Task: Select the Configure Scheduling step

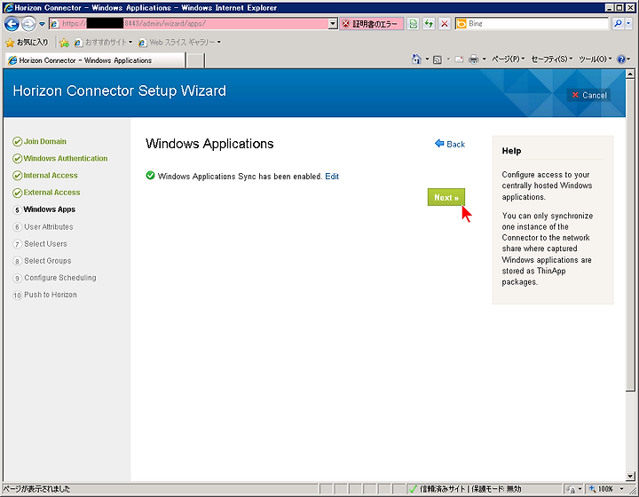Action: (x=55, y=278)
